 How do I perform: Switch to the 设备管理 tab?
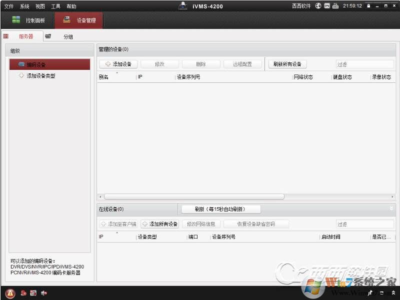pyautogui.click(x=79, y=20)
